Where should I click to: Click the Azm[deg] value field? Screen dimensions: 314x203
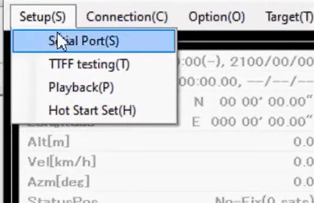303,182
